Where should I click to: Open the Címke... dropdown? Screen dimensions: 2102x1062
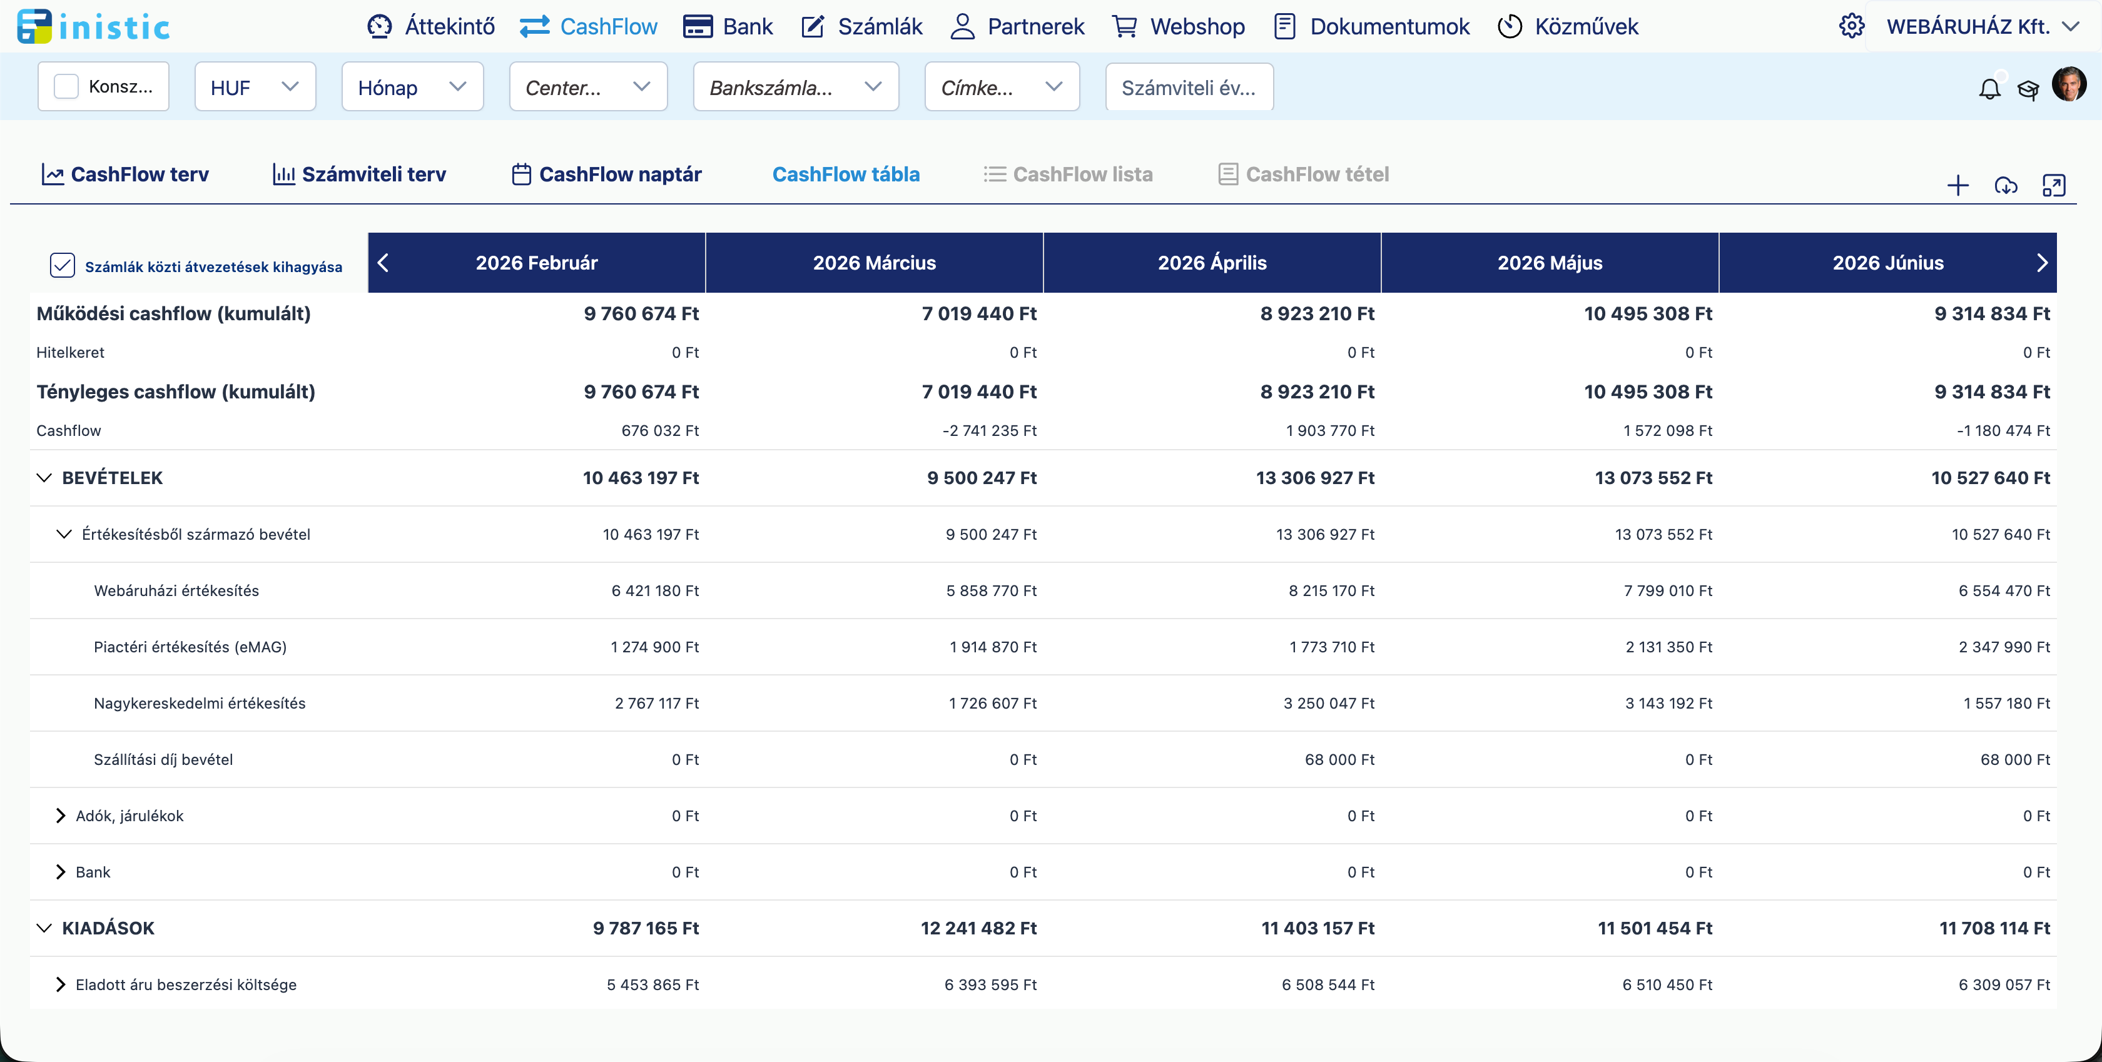click(1001, 86)
